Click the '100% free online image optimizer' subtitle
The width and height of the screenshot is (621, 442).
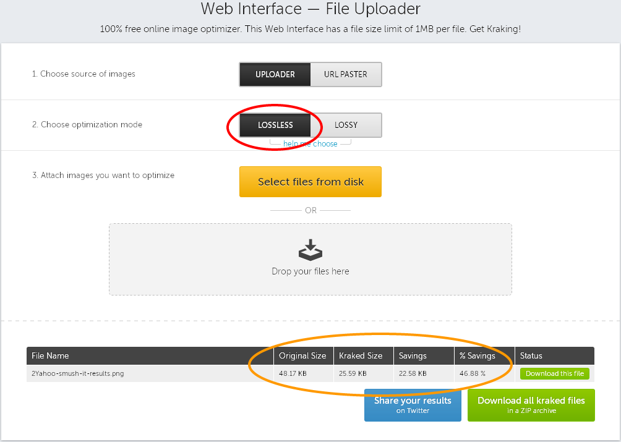(x=310, y=29)
